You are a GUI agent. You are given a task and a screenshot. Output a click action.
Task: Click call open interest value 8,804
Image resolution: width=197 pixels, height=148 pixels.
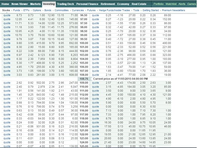74,59
